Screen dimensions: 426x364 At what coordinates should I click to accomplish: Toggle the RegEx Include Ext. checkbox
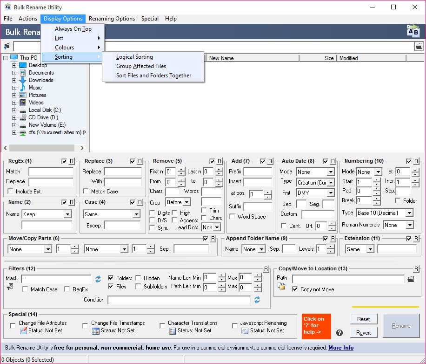10,192
